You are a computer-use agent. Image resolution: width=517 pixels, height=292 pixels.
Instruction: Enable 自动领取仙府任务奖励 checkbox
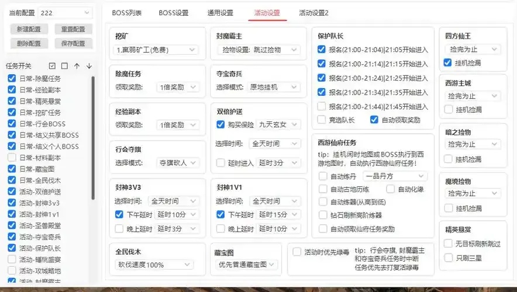(323, 229)
